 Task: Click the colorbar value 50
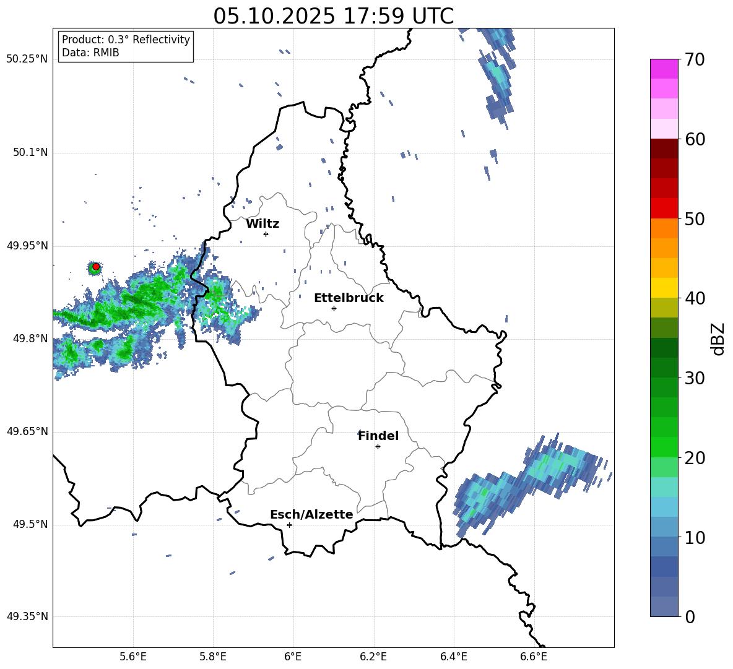click(x=695, y=218)
